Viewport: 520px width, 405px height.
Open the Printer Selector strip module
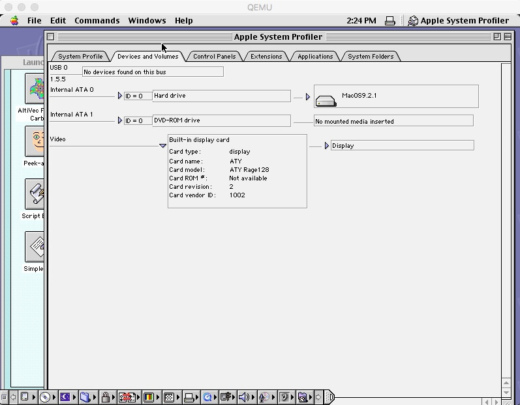coord(191,397)
